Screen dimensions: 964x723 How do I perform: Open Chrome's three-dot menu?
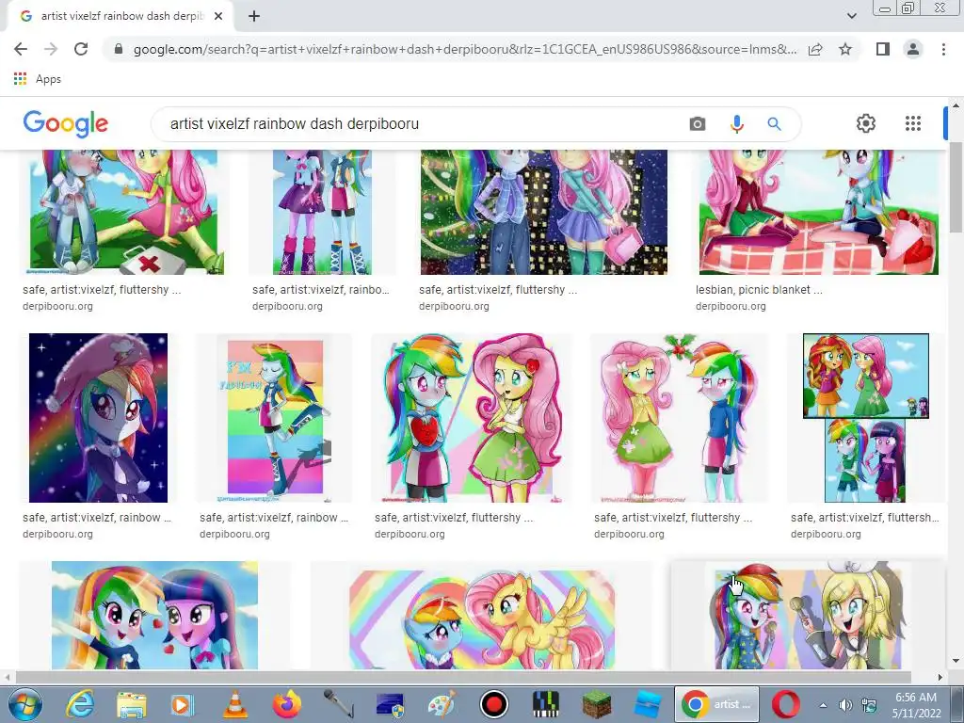coord(943,49)
